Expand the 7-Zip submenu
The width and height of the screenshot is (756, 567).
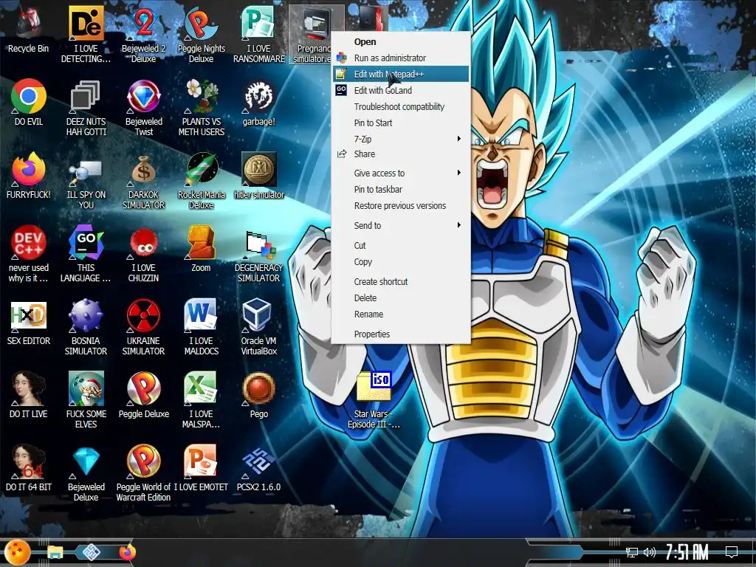[x=401, y=139]
